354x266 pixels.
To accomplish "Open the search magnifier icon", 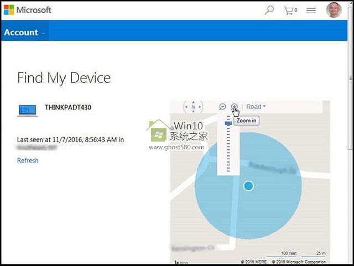I will [x=269, y=10].
